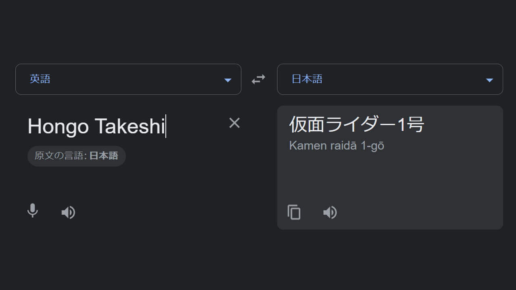Expand the 英語 language combo box
Viewport: 516px width, 290px height.
click(128, 79)
